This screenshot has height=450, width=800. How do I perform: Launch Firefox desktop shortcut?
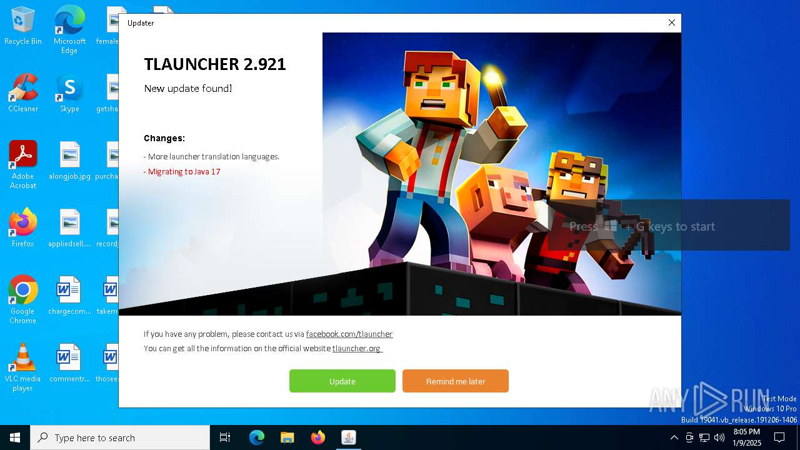click(x=23, y=229)
